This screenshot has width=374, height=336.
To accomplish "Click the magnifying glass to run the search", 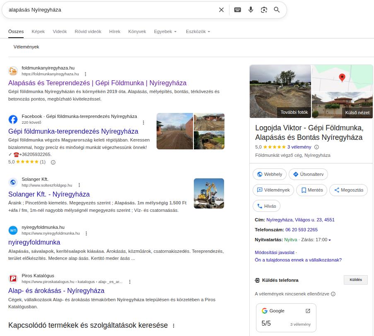I will coord(277,10).
